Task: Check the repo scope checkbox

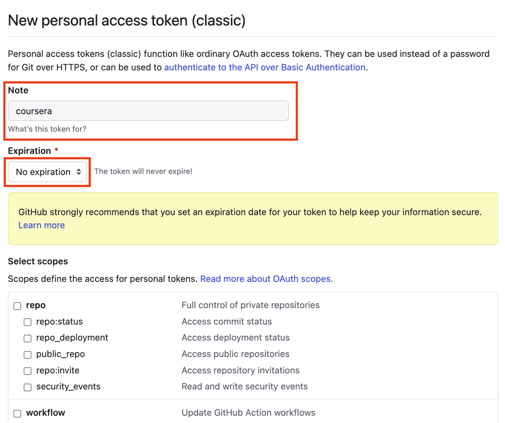Action: coord(18,306)
